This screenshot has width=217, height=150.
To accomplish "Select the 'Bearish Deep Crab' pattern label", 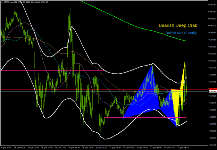I will 178,25.
